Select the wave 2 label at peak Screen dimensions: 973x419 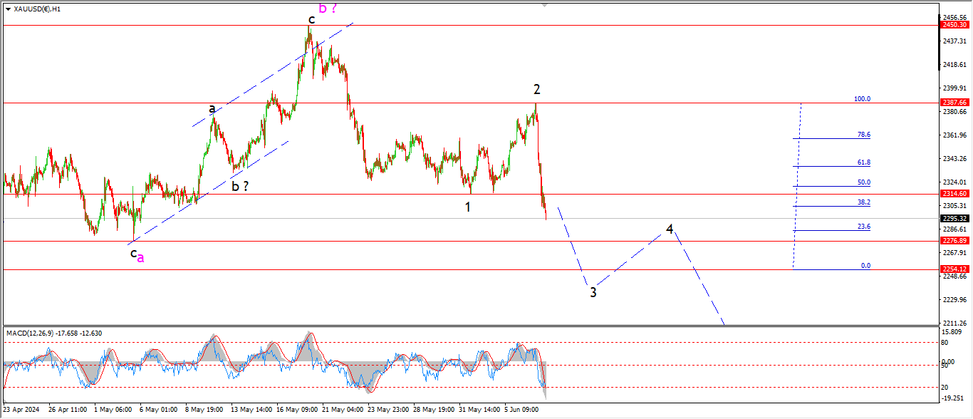537,90
